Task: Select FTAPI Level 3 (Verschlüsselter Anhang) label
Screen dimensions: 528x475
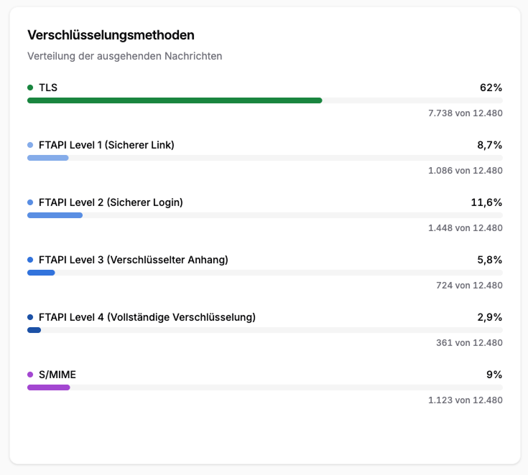Action: click(x=134, y=260)
